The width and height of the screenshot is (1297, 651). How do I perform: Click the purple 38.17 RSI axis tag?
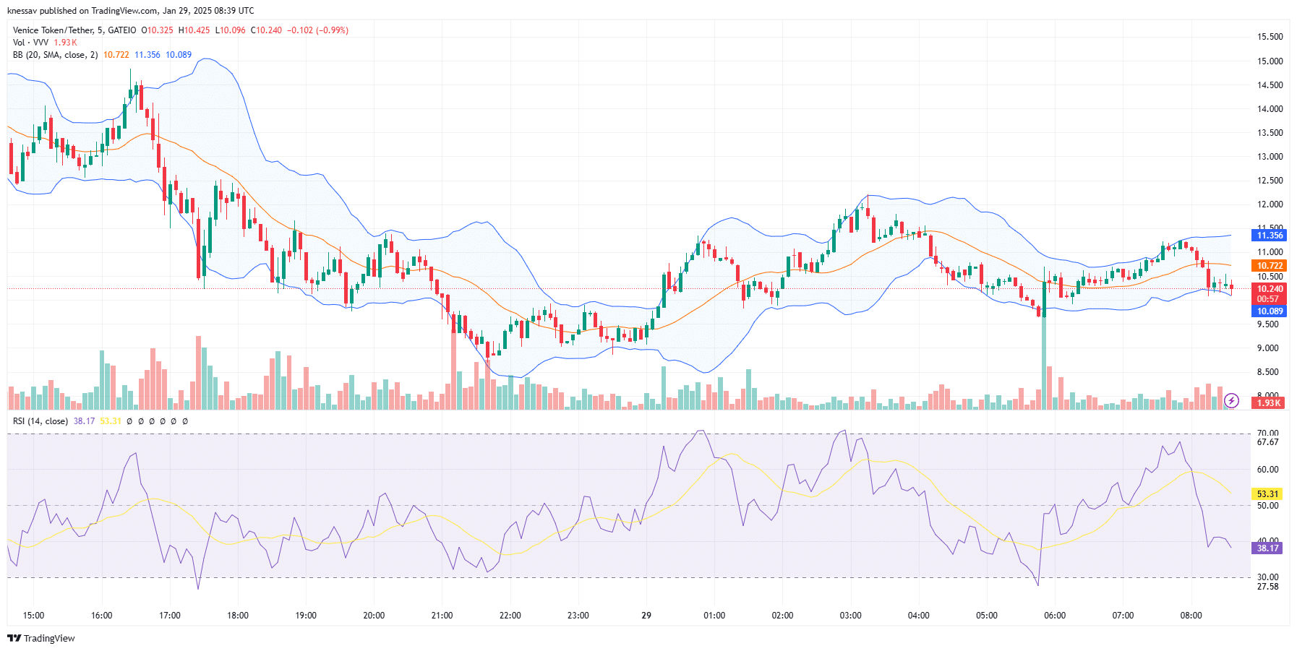pos(1267,548)
